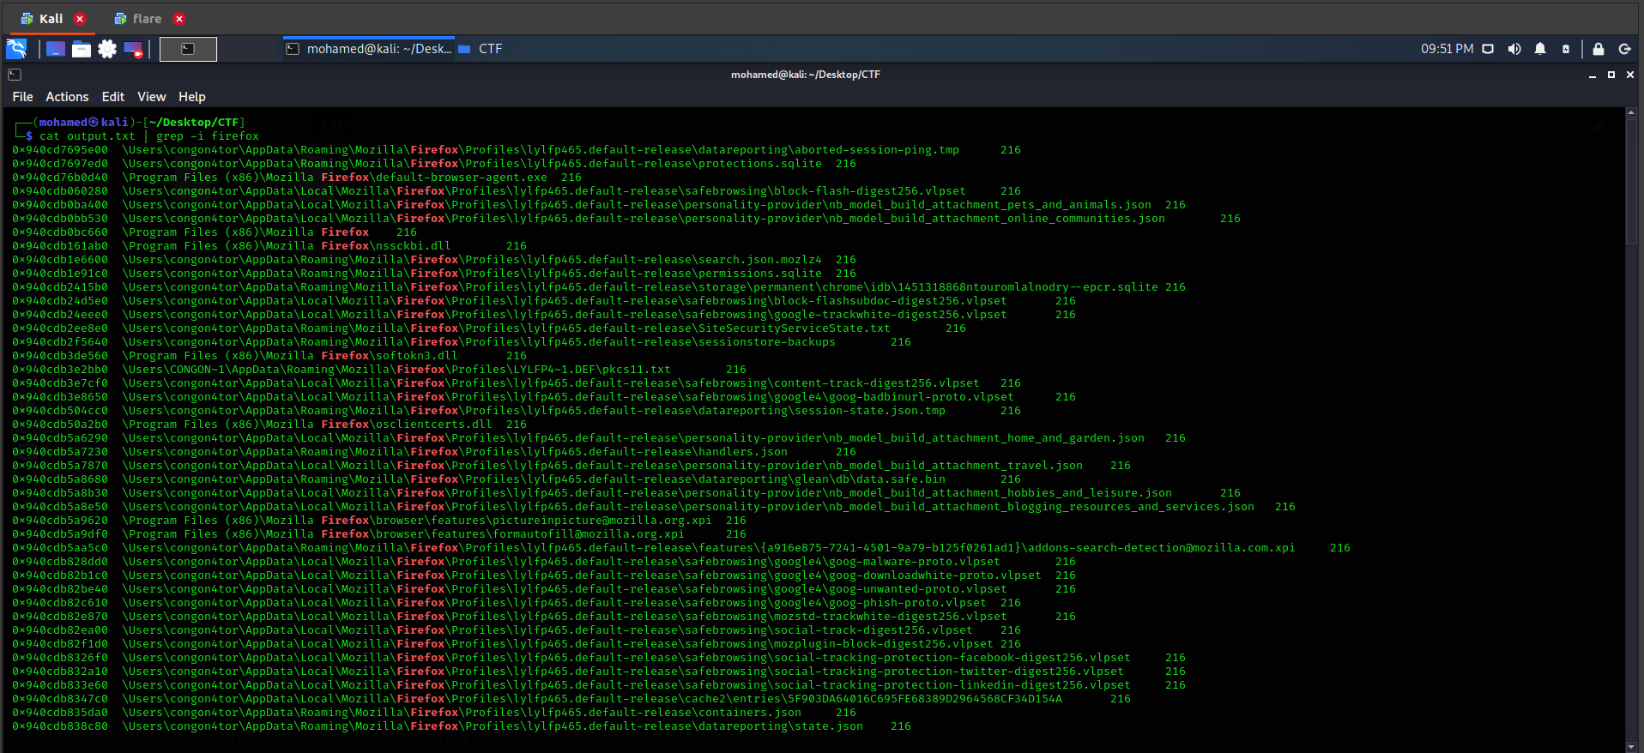Launch the terminal emulator panel launcher

[x=188, y=49]
